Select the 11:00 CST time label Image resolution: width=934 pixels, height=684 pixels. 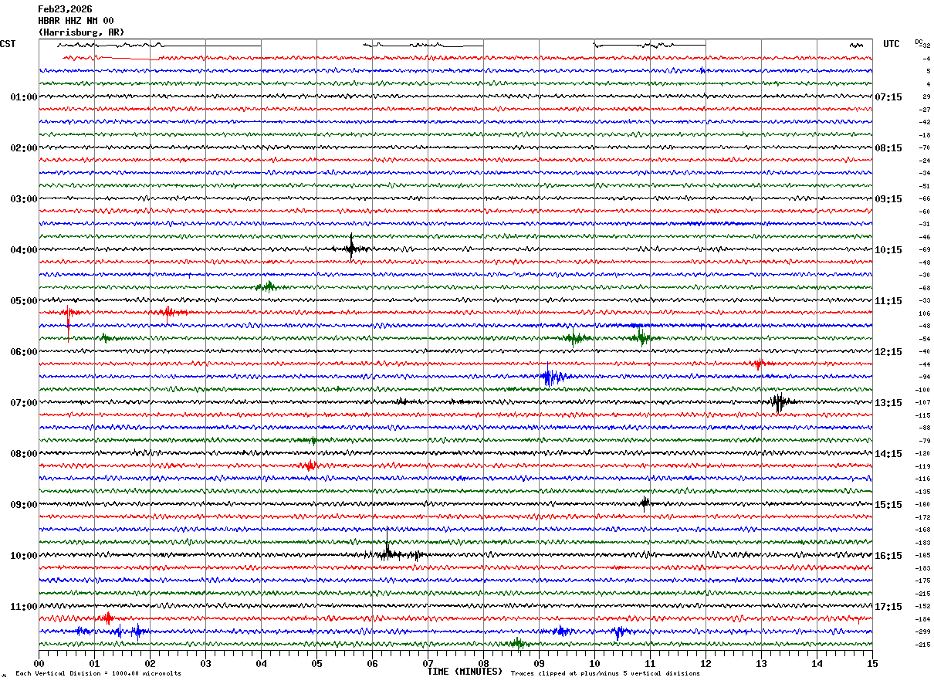point(23,607)
